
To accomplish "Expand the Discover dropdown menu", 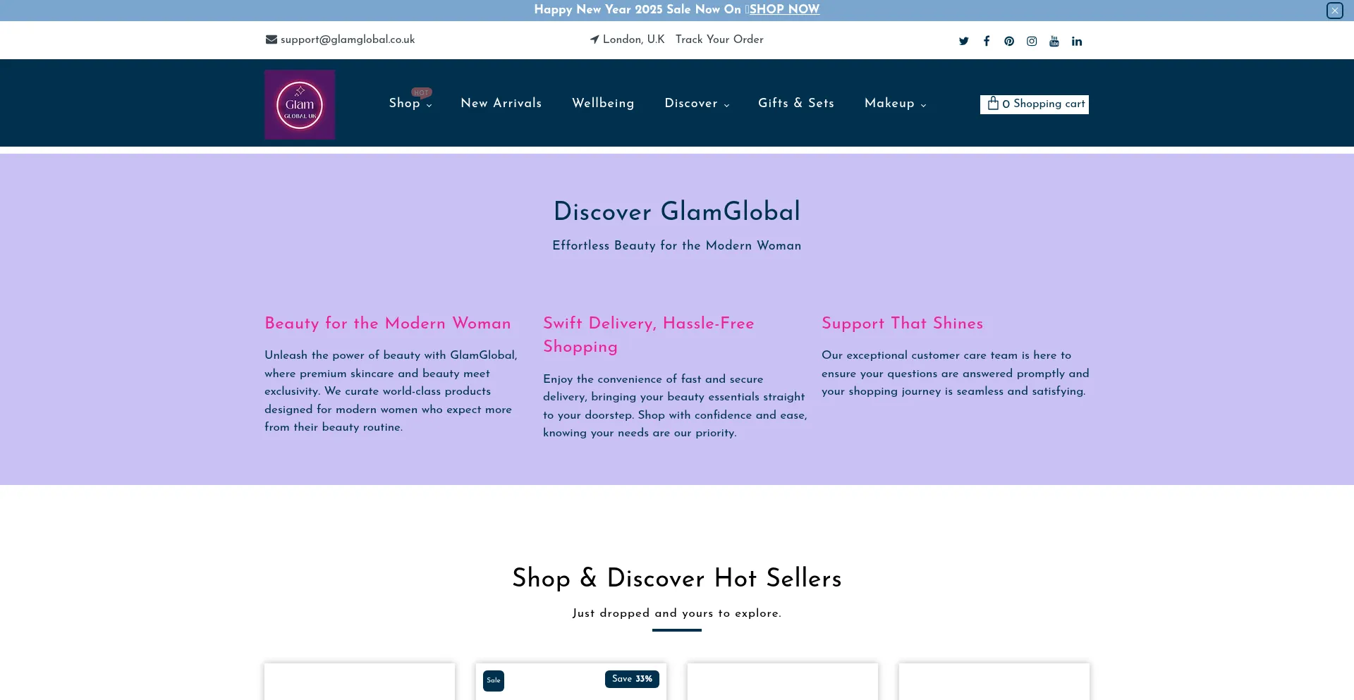I will (x=697, y=104).
